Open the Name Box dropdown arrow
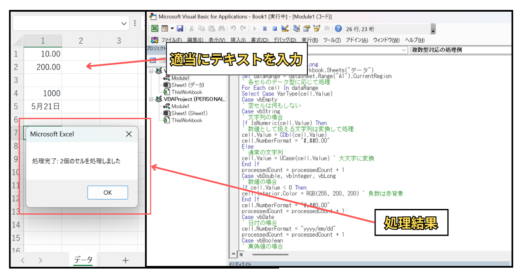This screenshot has height=272, width=518. pos(124,23)
